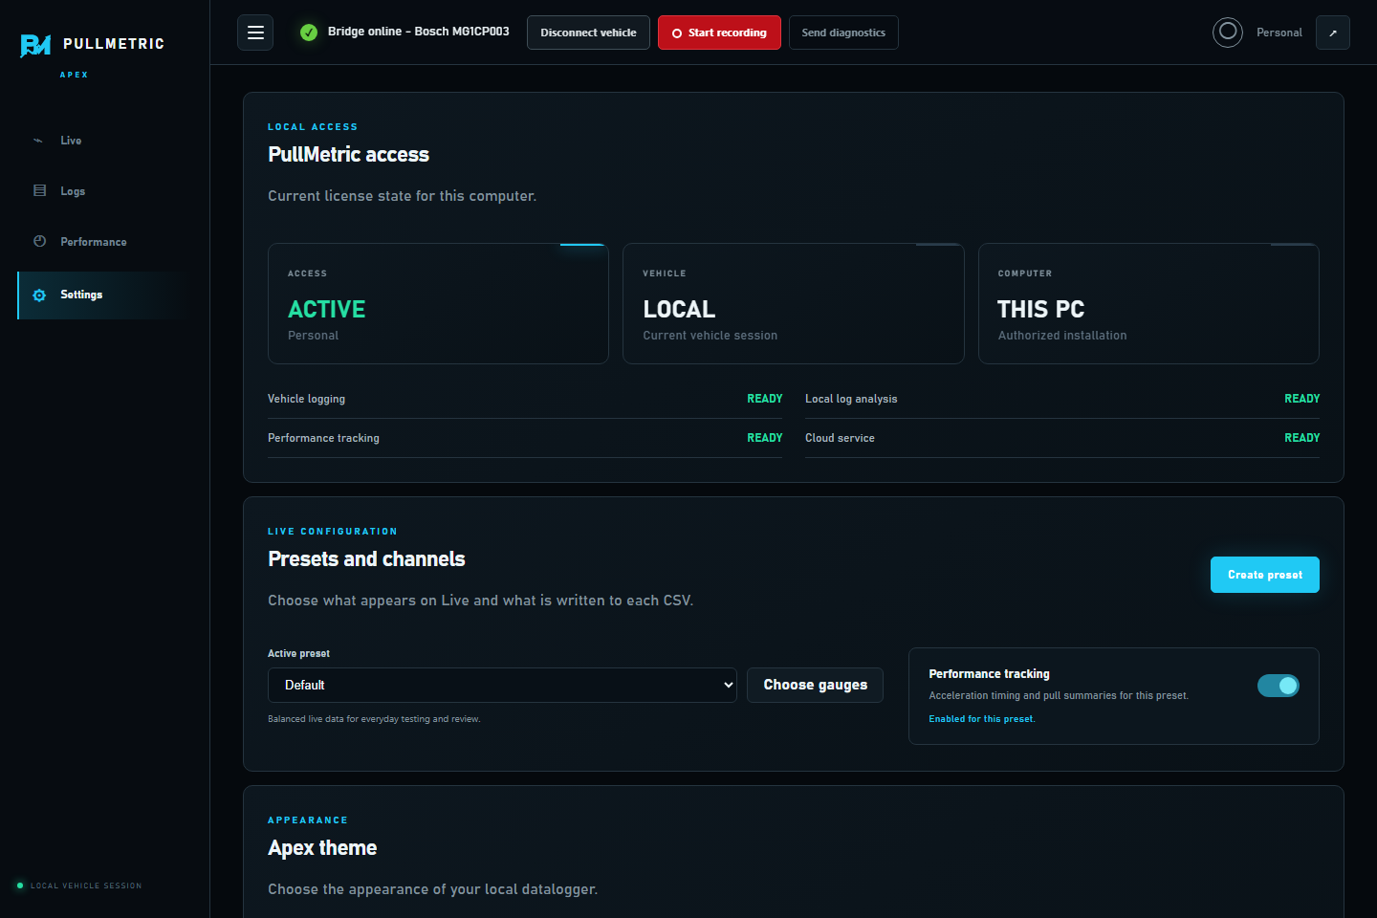Click READY value beside Vehicle logging
This screenshot has width=1377, height=918.
(x=765, y=399)
